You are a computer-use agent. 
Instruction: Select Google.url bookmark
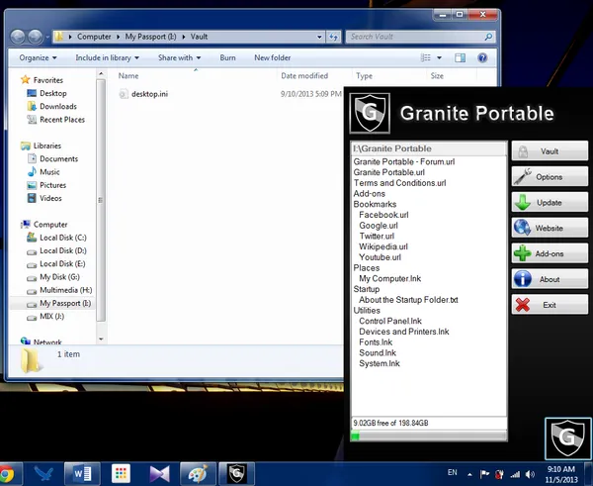click(379, 226)
